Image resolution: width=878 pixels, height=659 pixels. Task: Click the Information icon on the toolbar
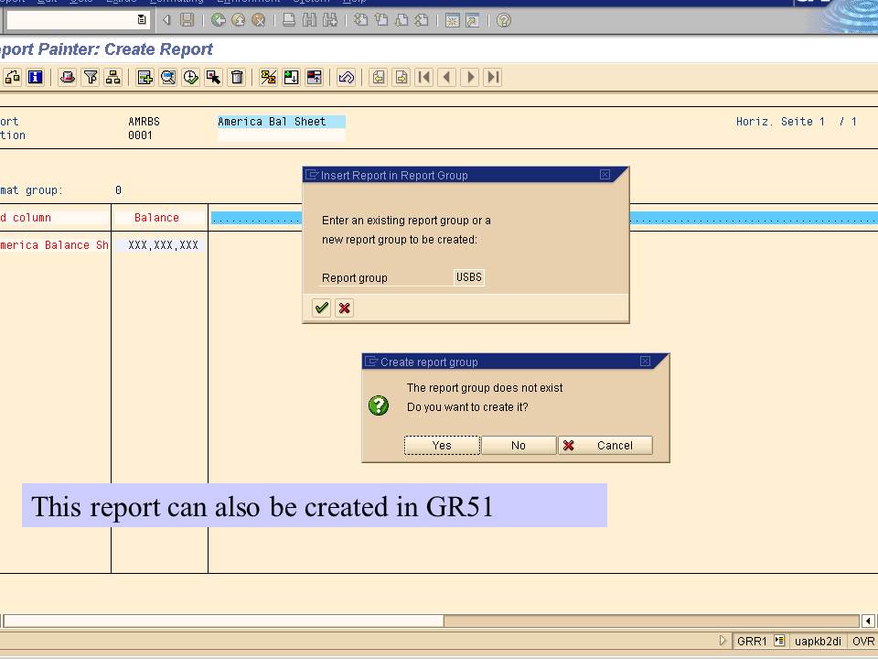35,77
